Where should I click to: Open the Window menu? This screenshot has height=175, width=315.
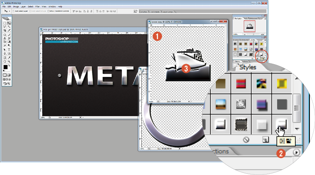pos(52,7)
